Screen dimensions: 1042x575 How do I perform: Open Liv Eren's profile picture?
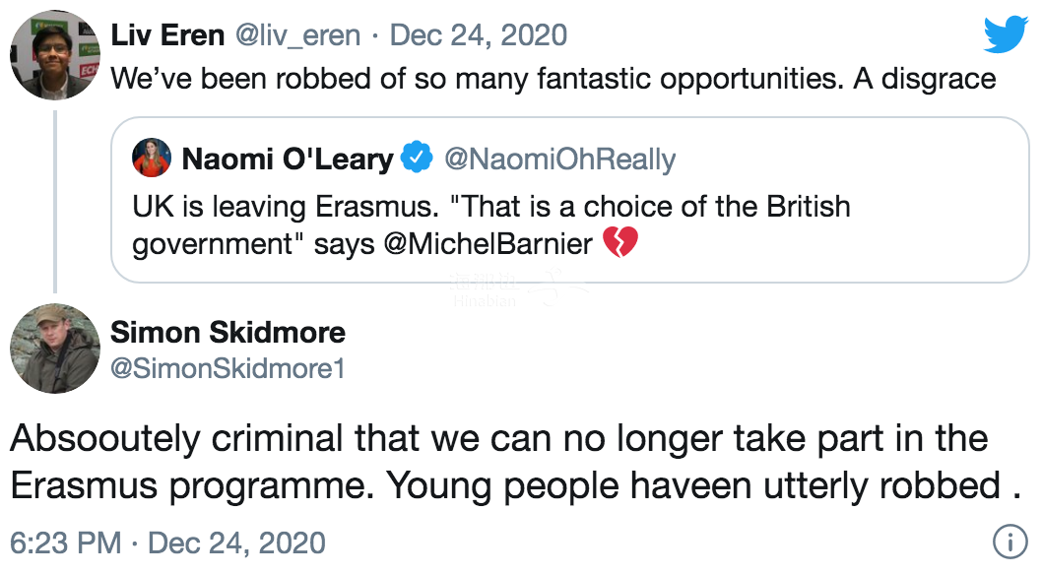point(55,55)
